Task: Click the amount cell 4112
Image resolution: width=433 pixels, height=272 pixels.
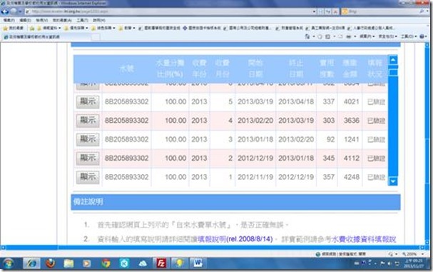Action: 352,158
